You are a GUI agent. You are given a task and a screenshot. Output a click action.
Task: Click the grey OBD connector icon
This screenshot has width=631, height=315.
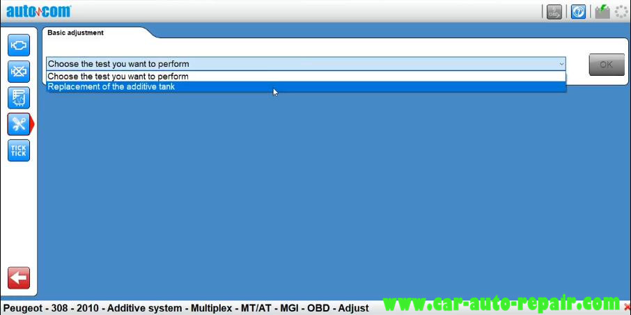click(554, 12)
